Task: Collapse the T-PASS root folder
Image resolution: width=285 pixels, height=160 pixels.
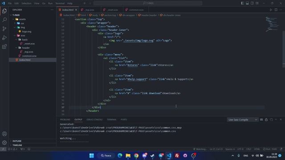Action: click(x=33, y=15)
